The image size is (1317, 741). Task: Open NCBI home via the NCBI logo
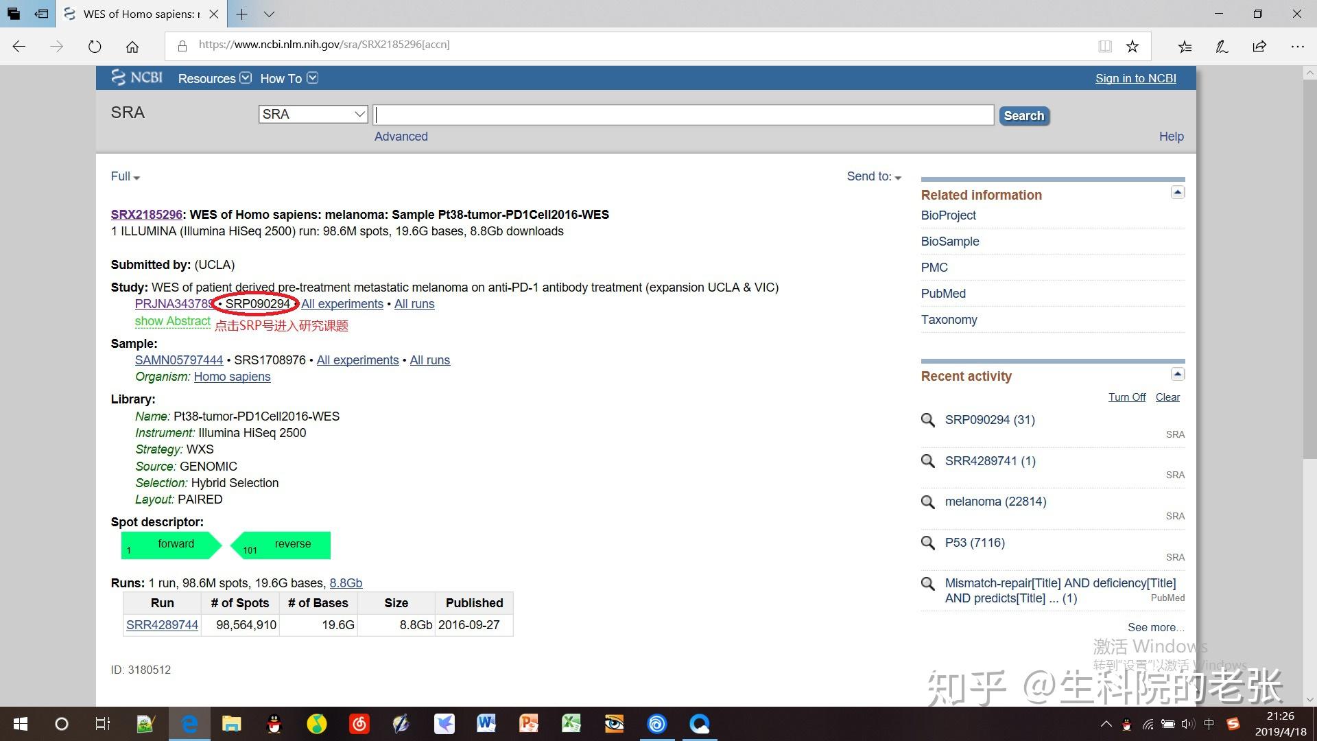pyautogui.click(x=137, y=78)
